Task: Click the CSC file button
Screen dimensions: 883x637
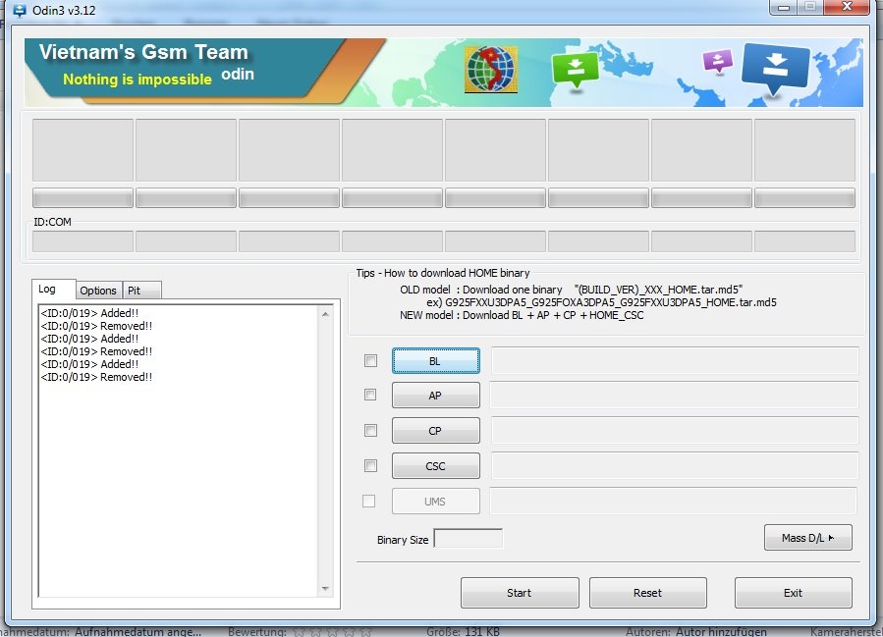Action: pos(436,466)
